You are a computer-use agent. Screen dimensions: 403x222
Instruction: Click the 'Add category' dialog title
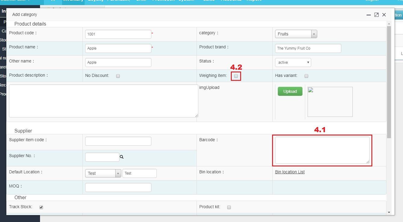[x=25, y=14]
